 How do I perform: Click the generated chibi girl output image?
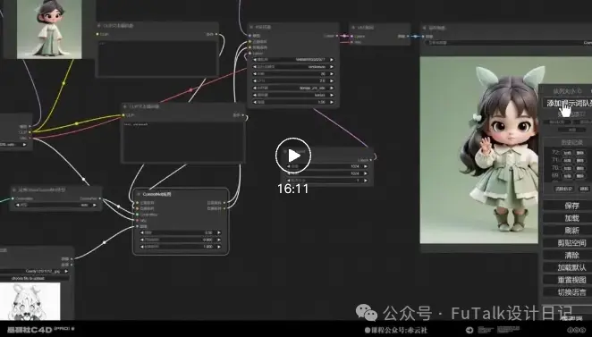point(479,150)
